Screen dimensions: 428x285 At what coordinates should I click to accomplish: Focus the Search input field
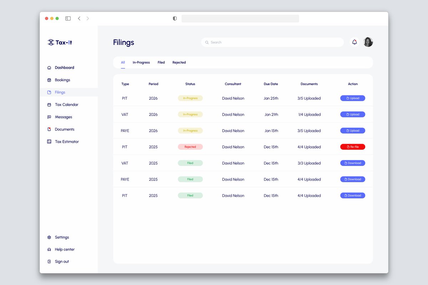[x=272, y=42]
